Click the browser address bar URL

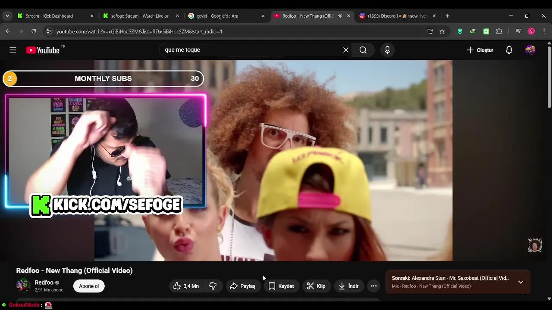click(x=139, y=31)
